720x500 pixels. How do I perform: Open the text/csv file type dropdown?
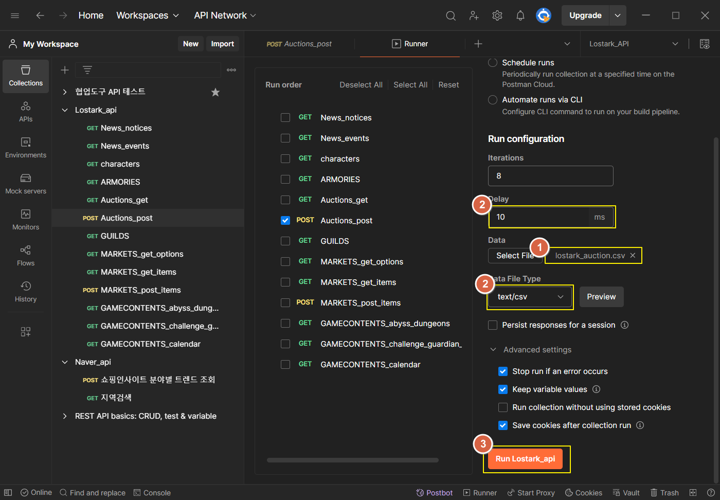530,297
